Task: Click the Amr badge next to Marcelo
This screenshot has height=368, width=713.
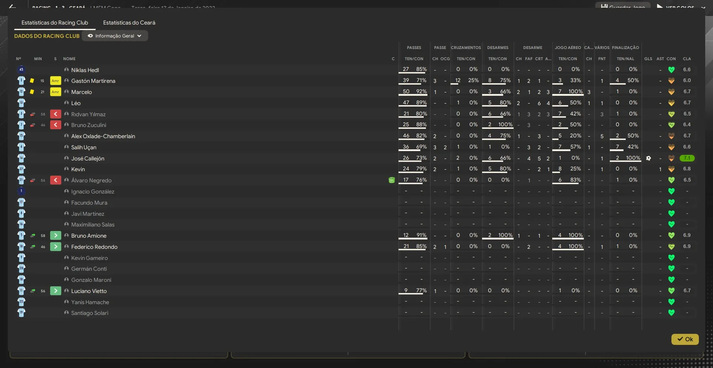Action: pos(55,92)
